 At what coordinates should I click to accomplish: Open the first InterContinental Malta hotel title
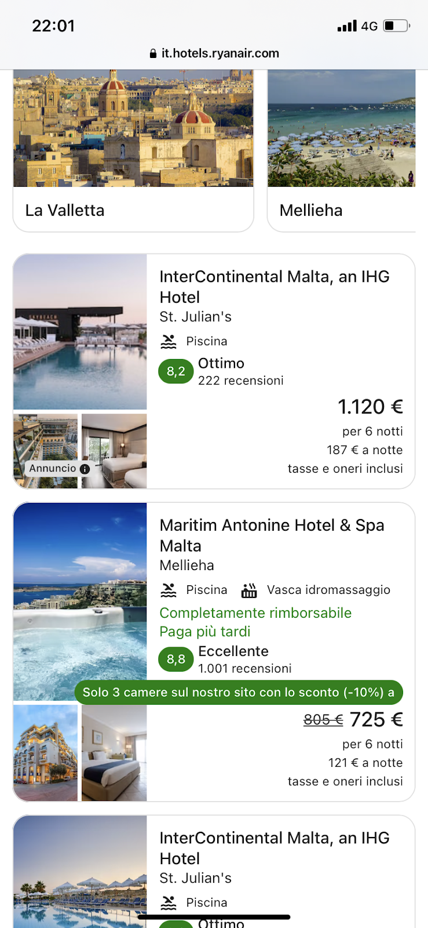274,287
